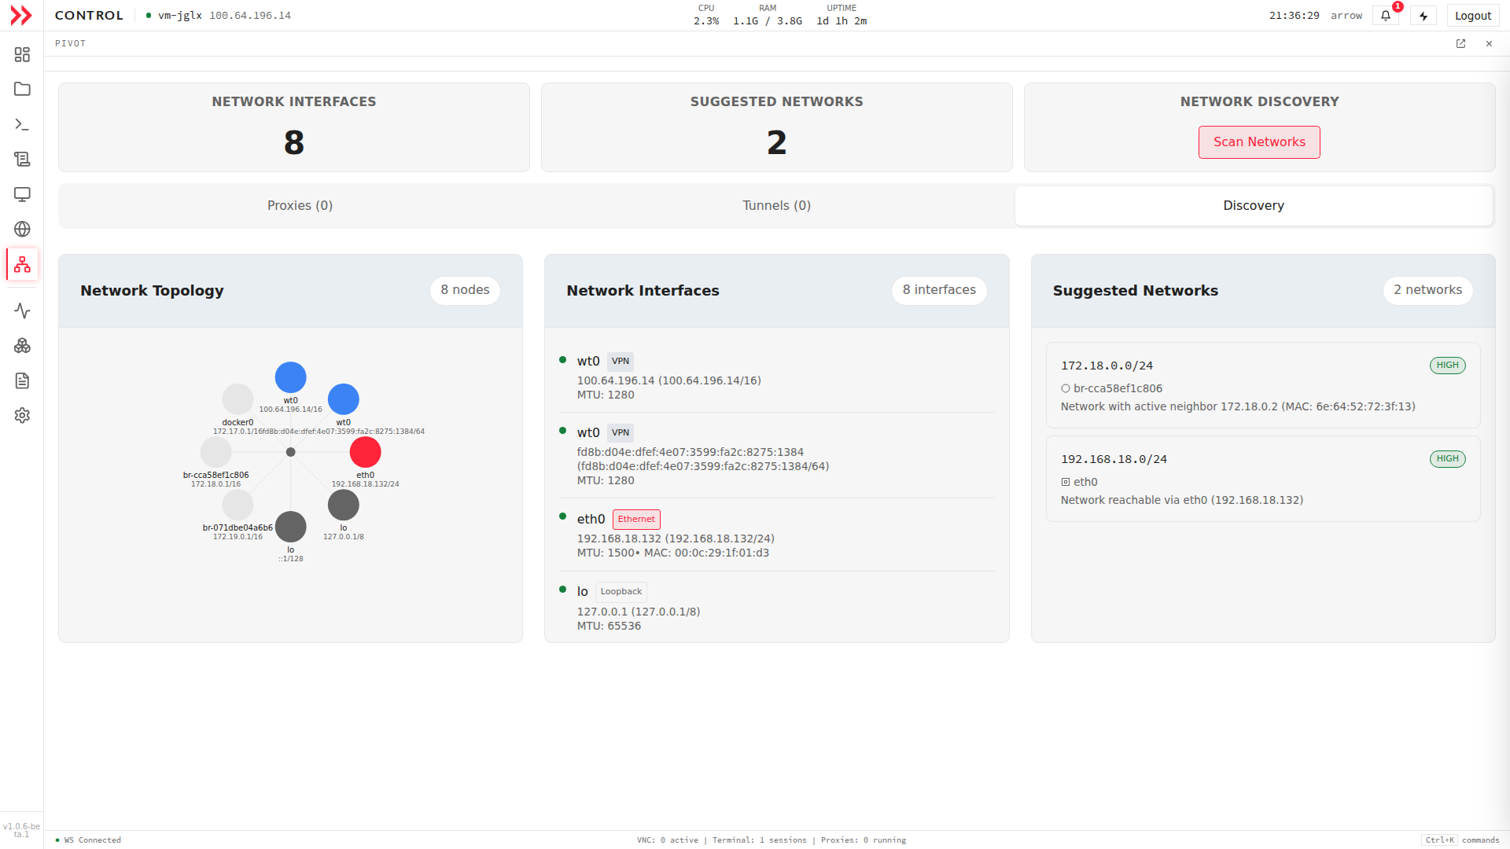The height and width of the screenshot is (849, 1510).
Task: Click the Suggested Networks summary card showing 2
Action: [776, 127]
